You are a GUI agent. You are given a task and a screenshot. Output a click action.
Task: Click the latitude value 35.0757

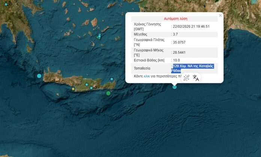(180, 42)
